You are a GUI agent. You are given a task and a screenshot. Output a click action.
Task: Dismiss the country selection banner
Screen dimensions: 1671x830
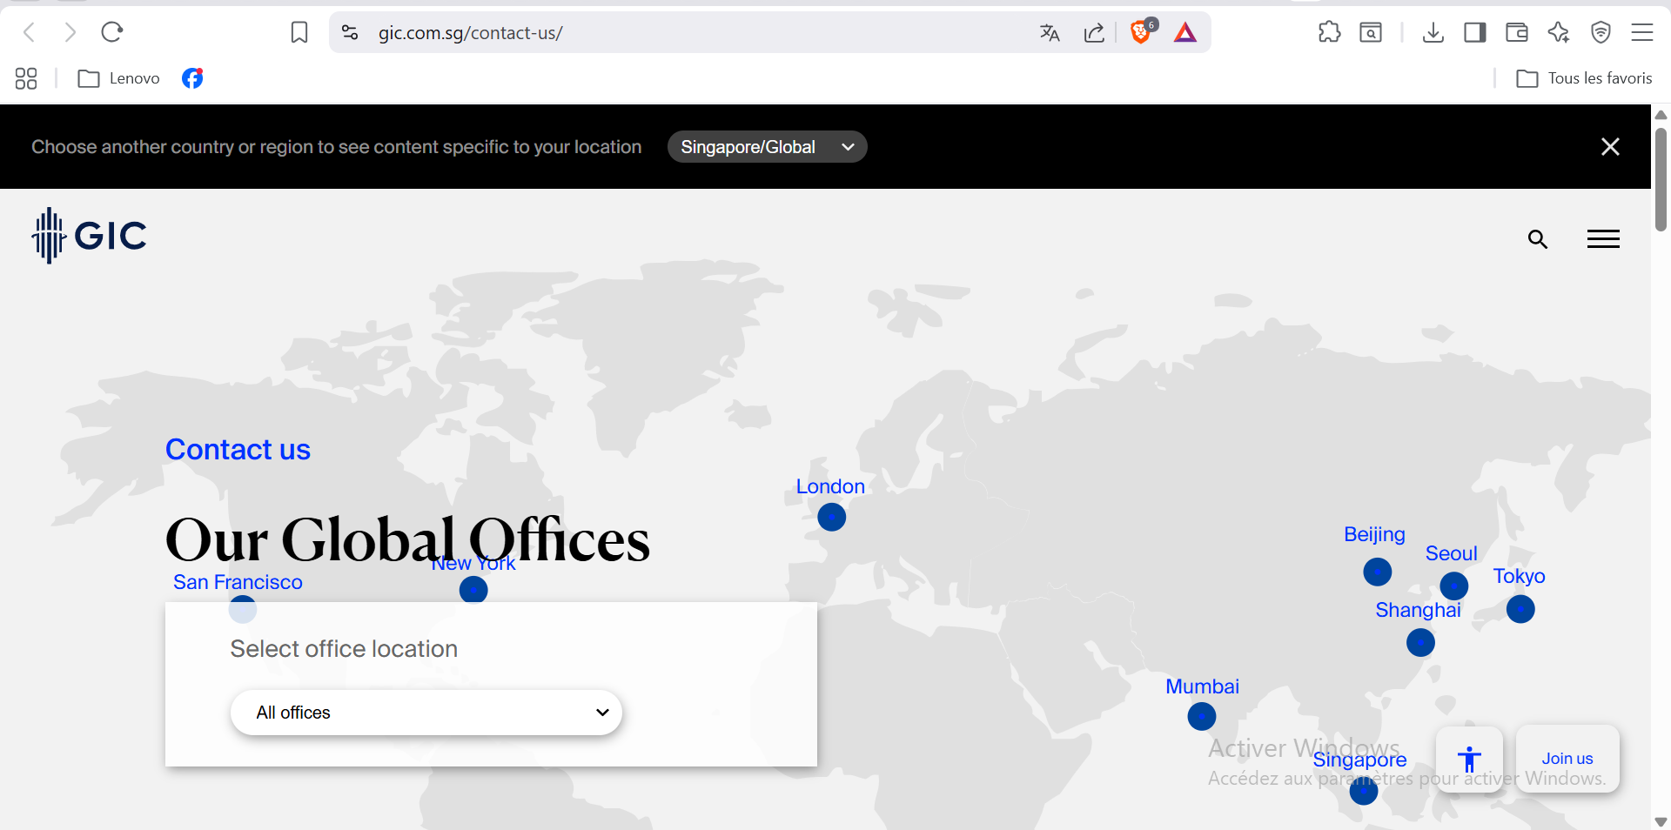coord(1610,147)
